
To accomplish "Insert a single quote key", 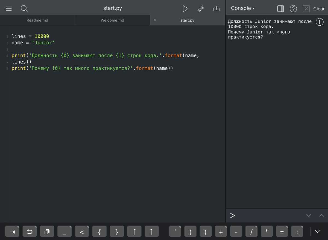I will [175, 231].
